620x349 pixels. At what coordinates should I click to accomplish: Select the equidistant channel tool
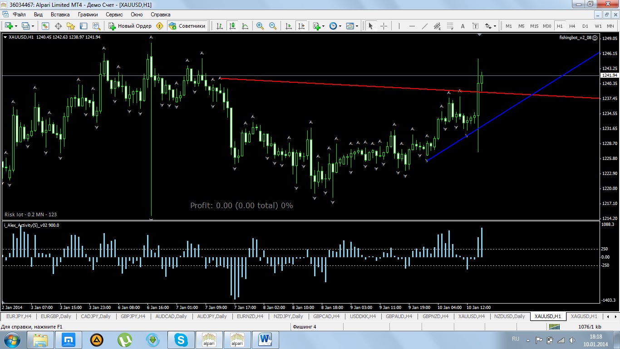[x=437, y=26]
